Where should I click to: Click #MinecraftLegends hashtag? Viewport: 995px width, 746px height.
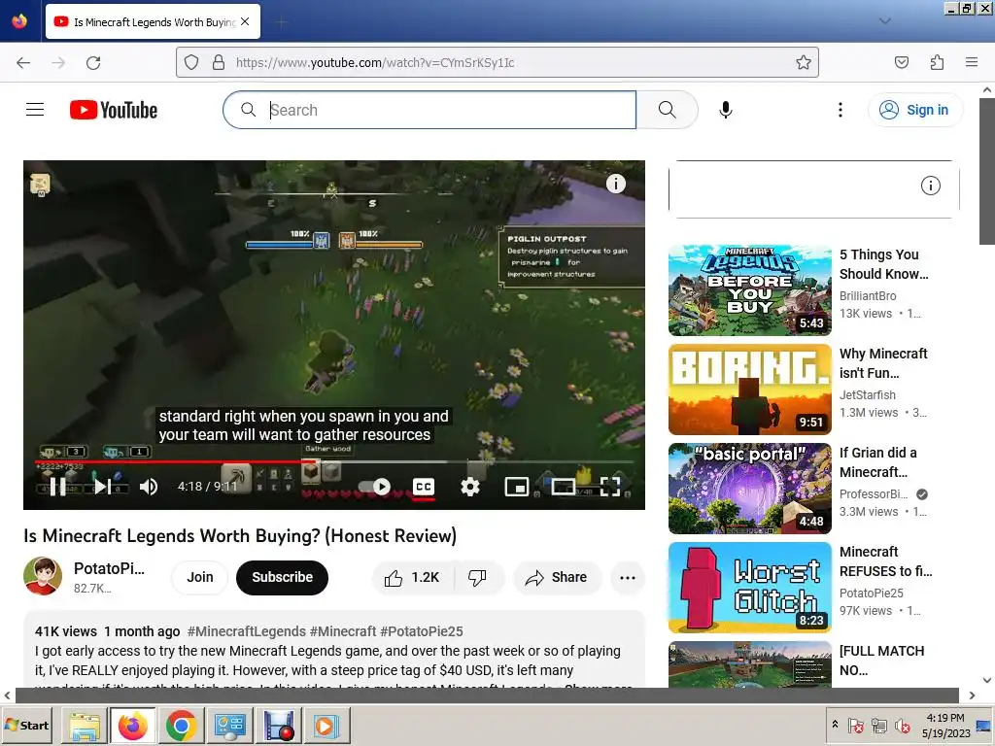coord(246,631)
